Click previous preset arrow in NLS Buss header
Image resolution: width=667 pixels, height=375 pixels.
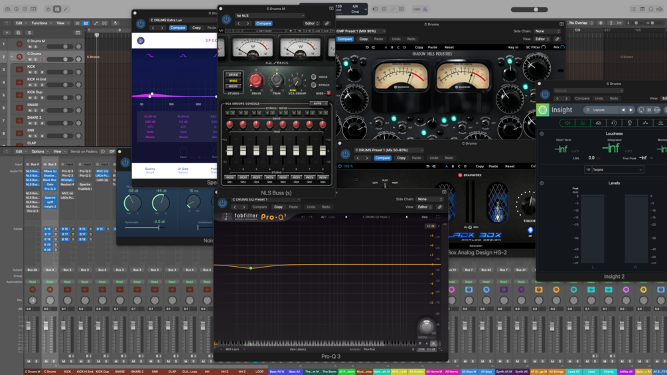pyautogui.click(x=239, y=23)
